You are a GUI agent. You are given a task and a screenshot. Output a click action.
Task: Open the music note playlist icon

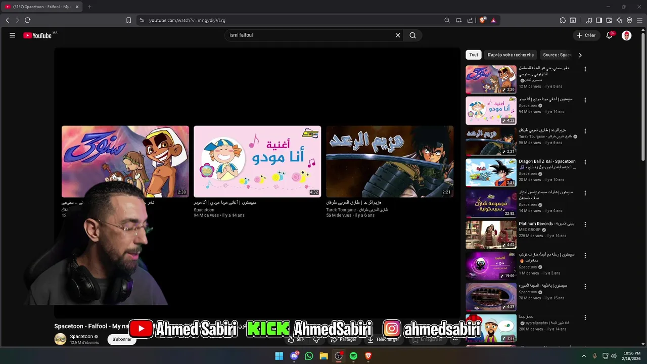tap(589, 20)
